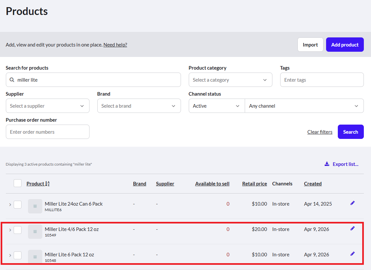
Task: Open Select a brand dropdown
Action: tap(139, 106)
